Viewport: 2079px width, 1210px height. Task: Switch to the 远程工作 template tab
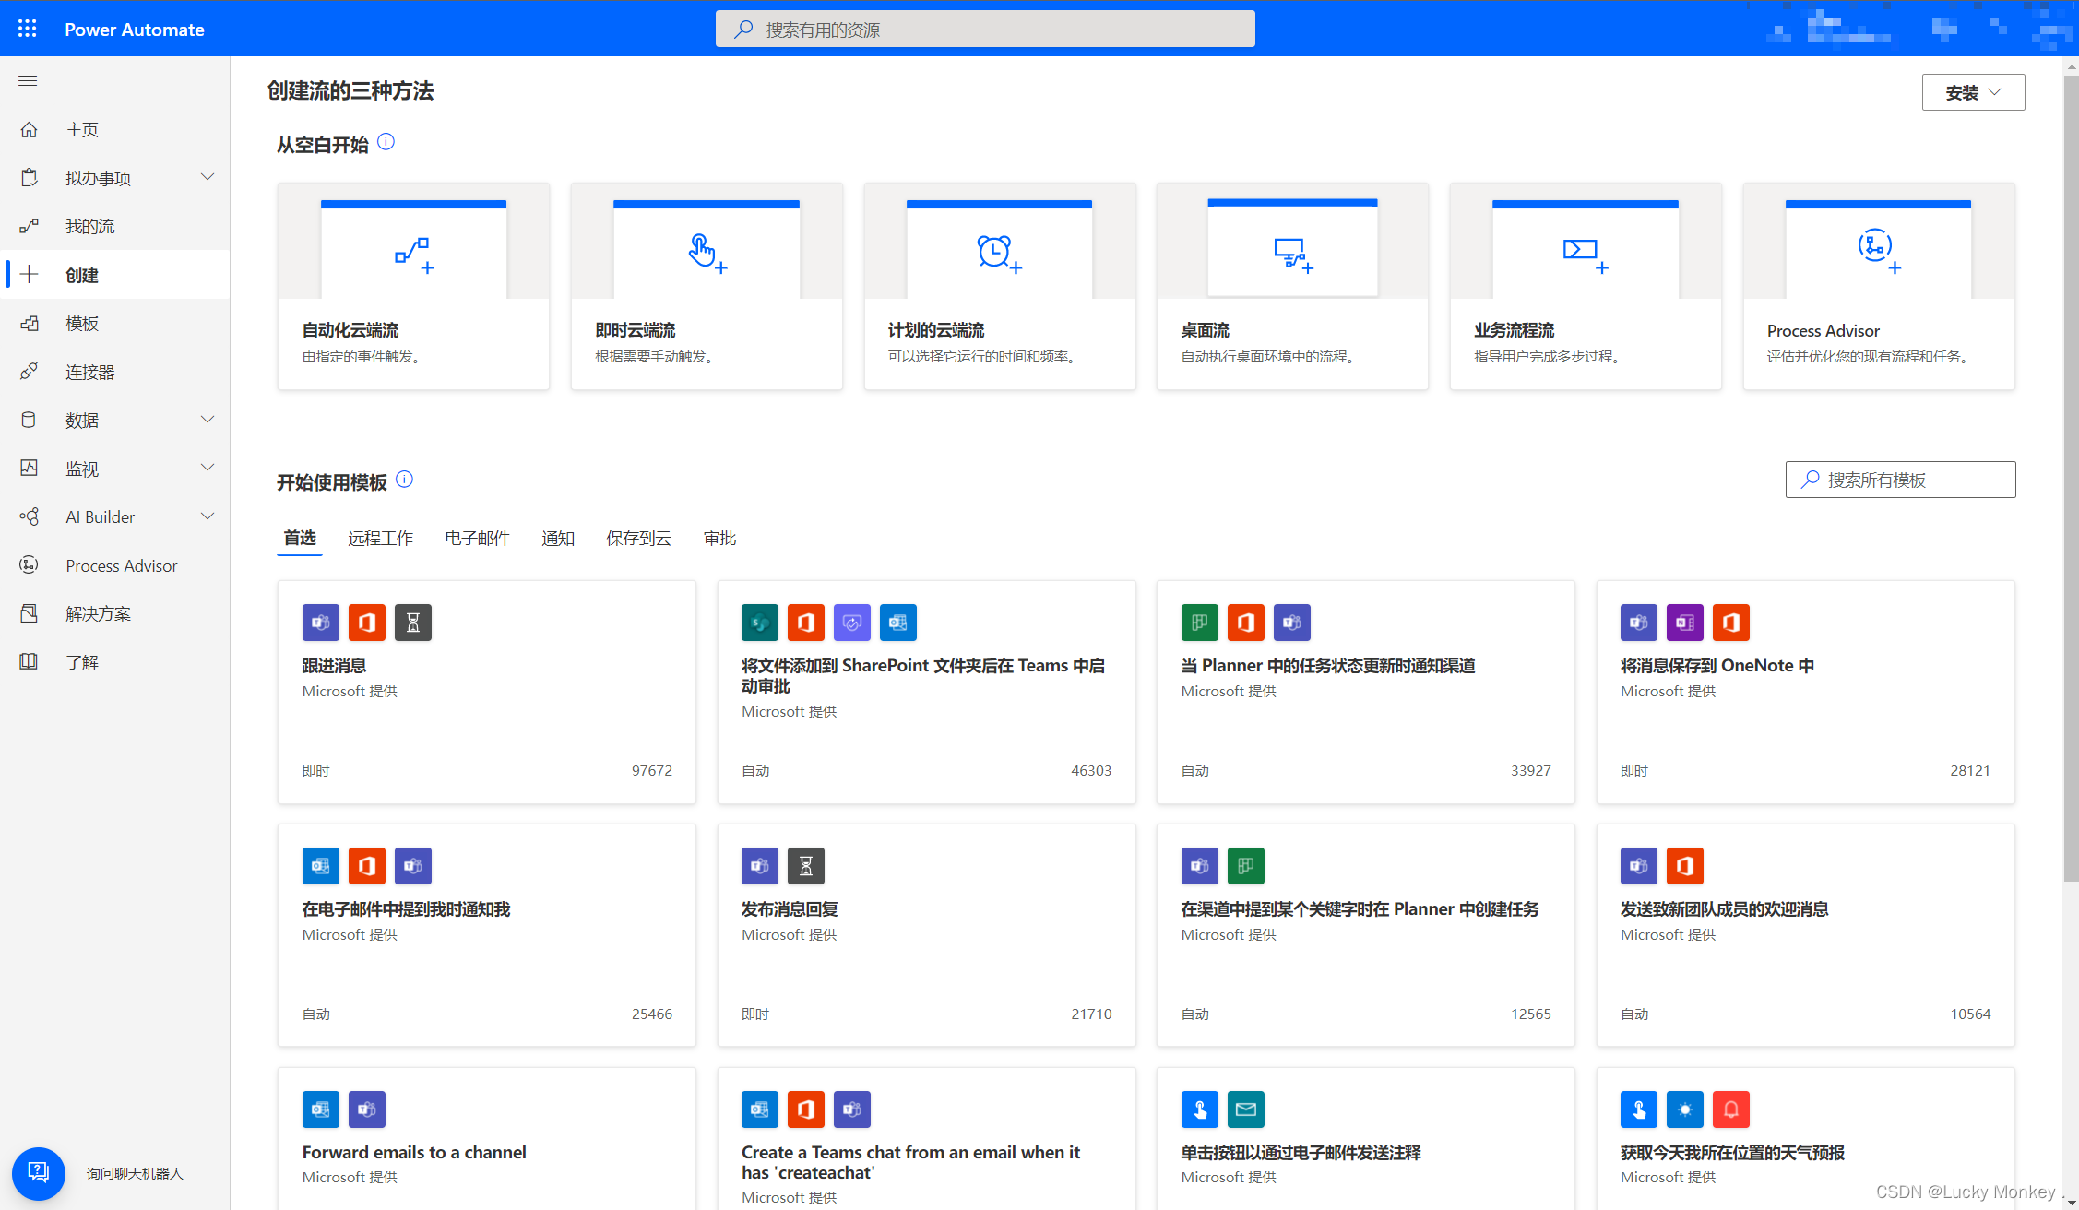pyautogui.click(x=380, y=538)
